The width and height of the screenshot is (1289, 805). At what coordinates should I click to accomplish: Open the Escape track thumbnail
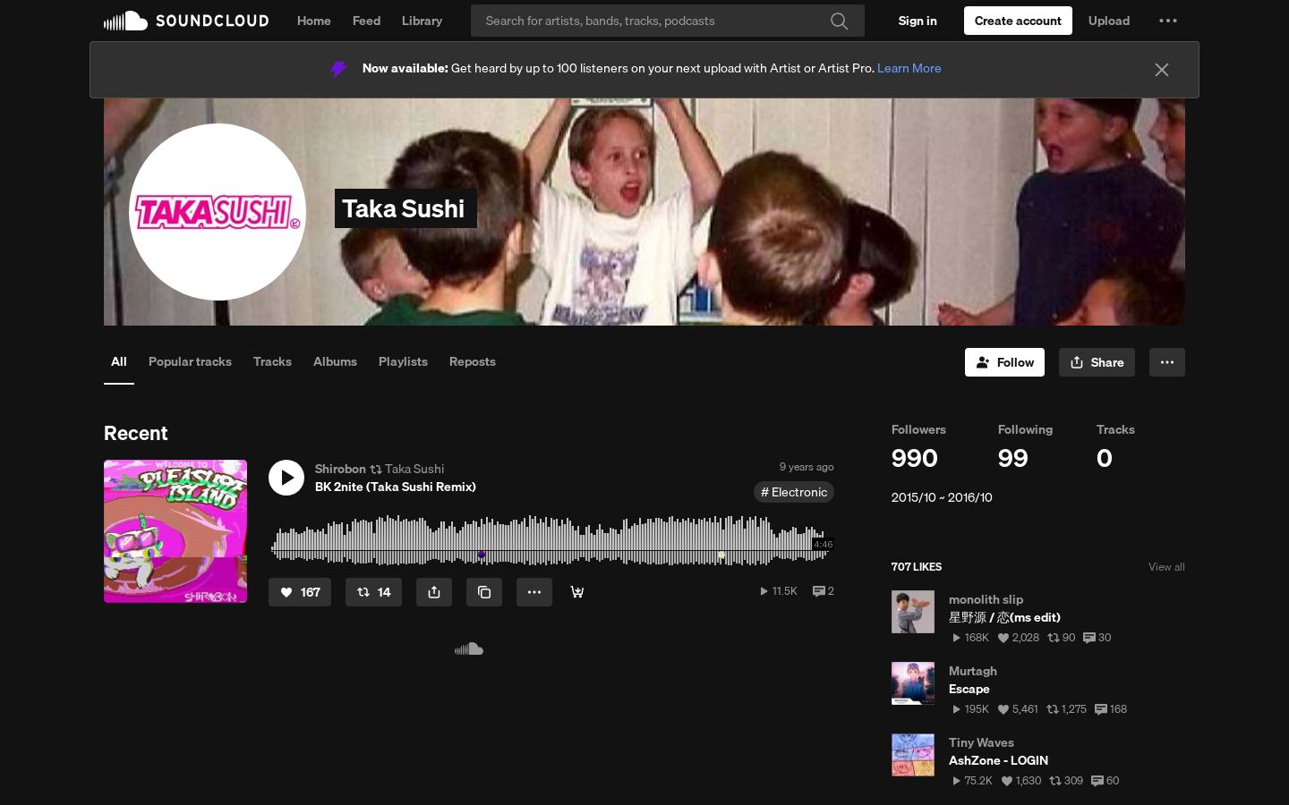(x=913, y=683)
